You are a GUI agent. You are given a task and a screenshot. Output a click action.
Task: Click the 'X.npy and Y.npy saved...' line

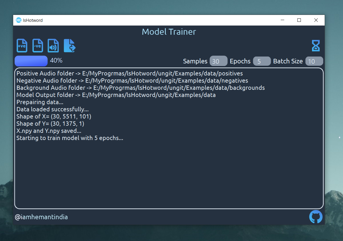(49, 131)
